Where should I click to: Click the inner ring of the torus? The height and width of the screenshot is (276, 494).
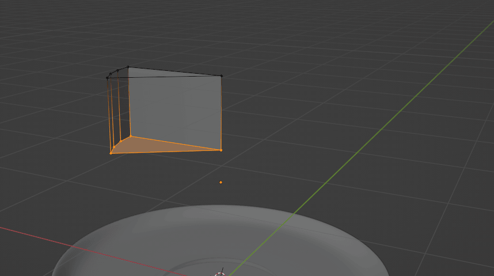[x=190, y=267]
